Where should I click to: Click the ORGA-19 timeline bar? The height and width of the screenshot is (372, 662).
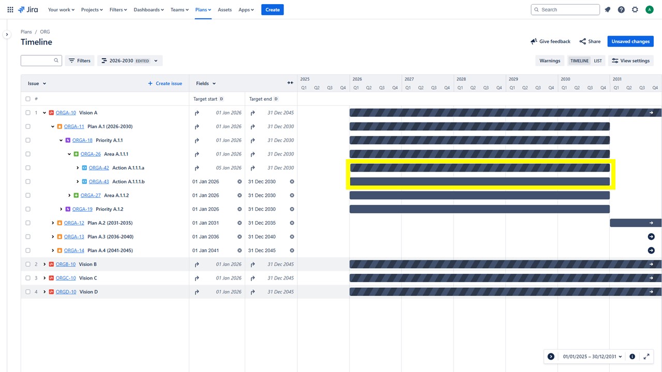coord(479,209)
